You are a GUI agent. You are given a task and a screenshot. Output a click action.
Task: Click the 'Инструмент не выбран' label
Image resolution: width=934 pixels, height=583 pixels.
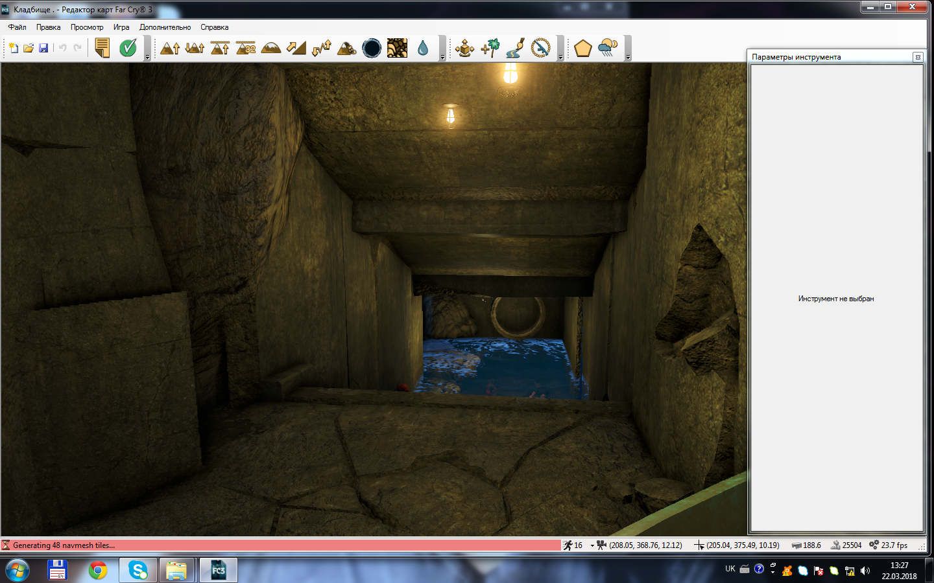pyautogui.click(x=836, y=299)
